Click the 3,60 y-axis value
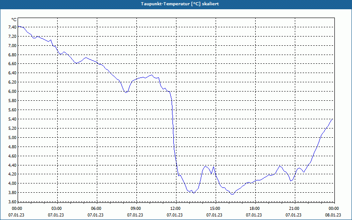This screenshot has width=352, height=220. 13,202
